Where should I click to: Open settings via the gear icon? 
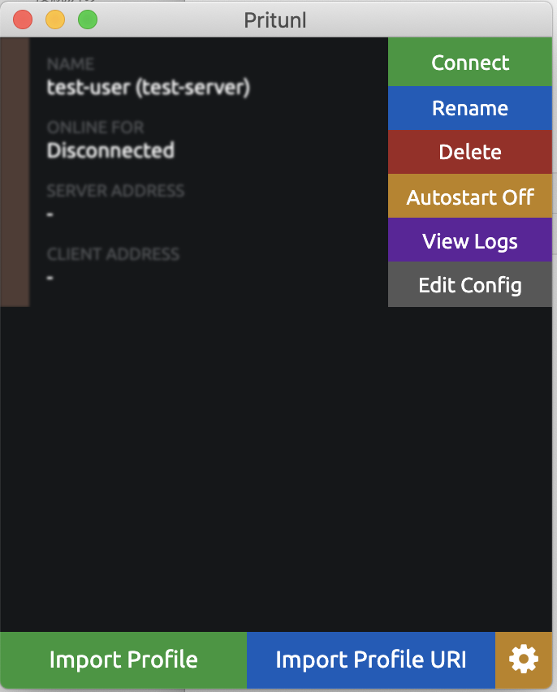524,660
